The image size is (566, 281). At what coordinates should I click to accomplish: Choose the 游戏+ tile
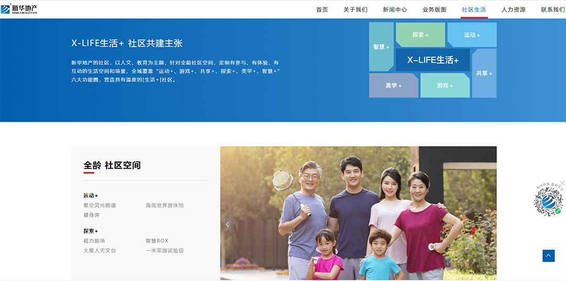(x=445, y=85)
